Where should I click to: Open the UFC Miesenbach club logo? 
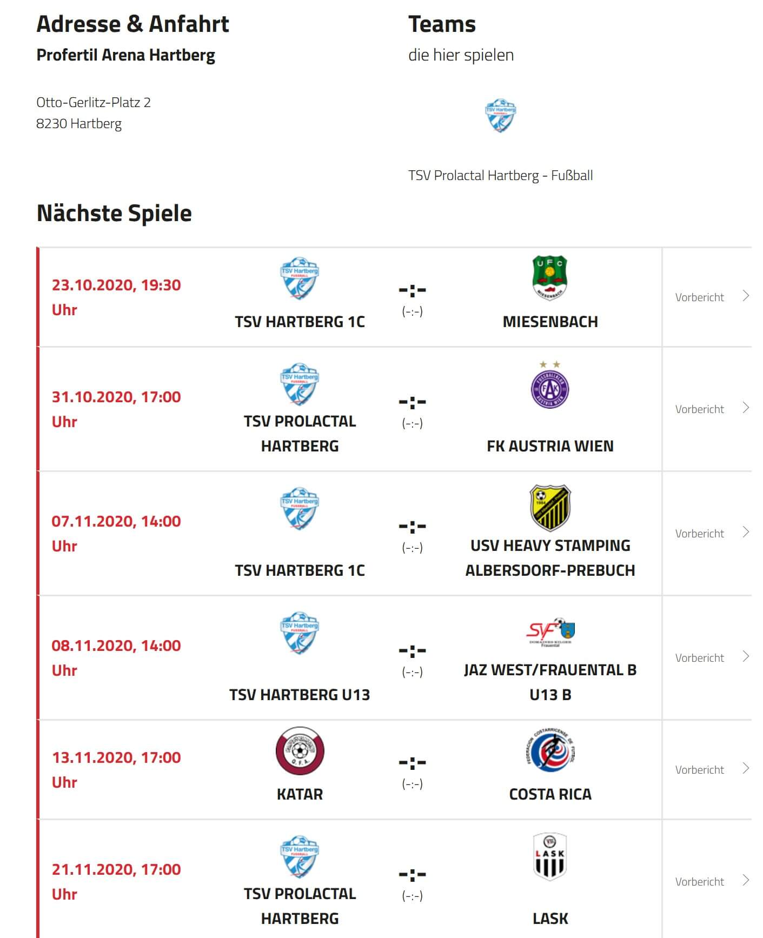pyautogui.click(x=550, y=278)
